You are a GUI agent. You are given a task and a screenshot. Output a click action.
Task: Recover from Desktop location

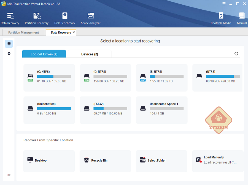(49, 161)
